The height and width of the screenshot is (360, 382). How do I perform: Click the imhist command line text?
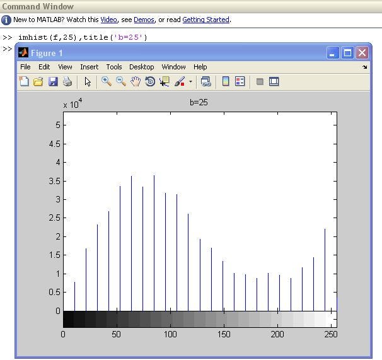click(x=83, y=37)
